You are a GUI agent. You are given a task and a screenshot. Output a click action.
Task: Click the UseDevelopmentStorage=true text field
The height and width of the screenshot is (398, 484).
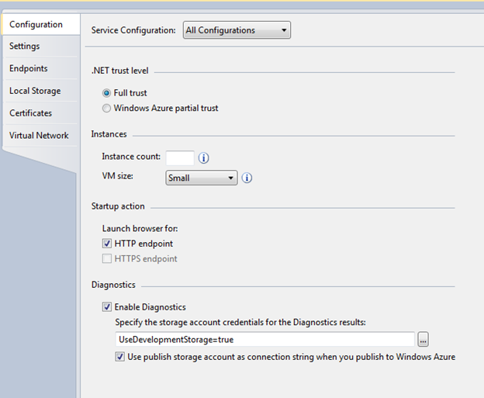coord(264,340)
